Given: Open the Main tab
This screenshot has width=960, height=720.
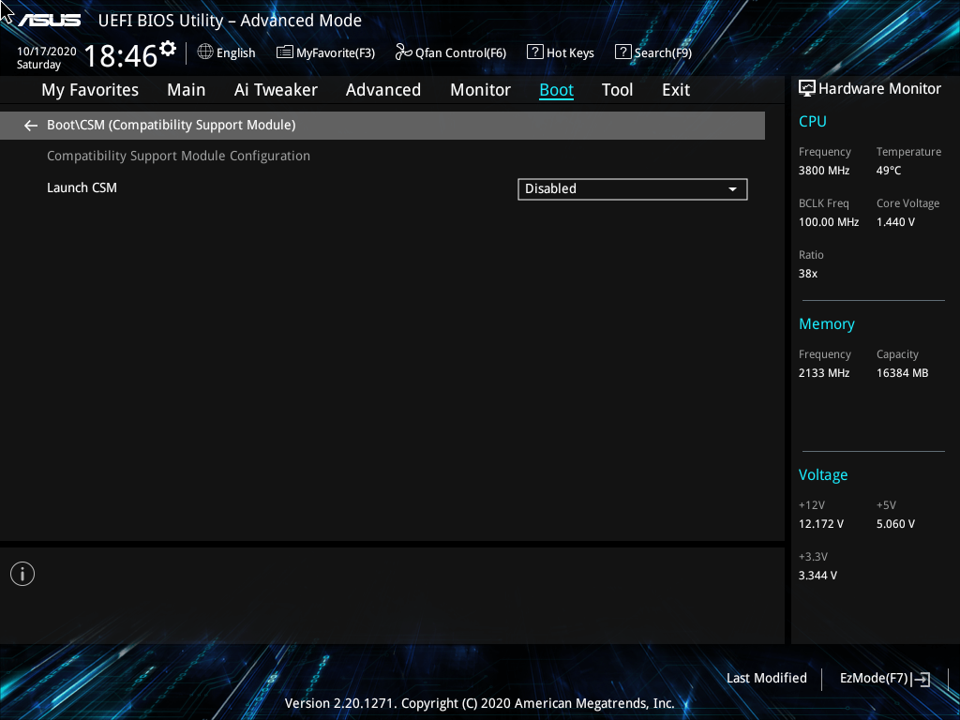Looking at the screenshot, I should pyautogui.click(x=187, y=90).
